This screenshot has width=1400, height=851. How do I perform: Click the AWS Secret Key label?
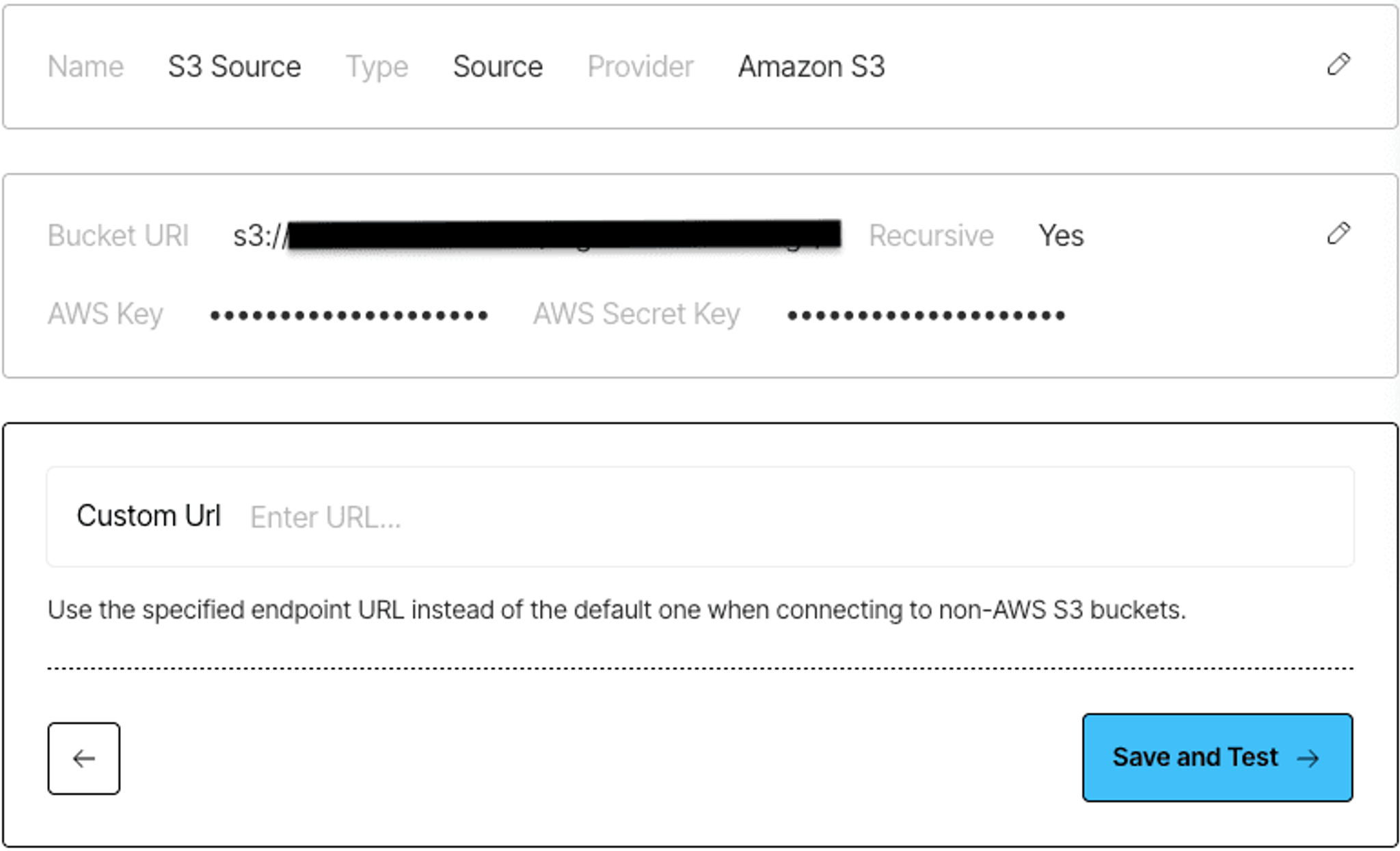click(636, 314)
